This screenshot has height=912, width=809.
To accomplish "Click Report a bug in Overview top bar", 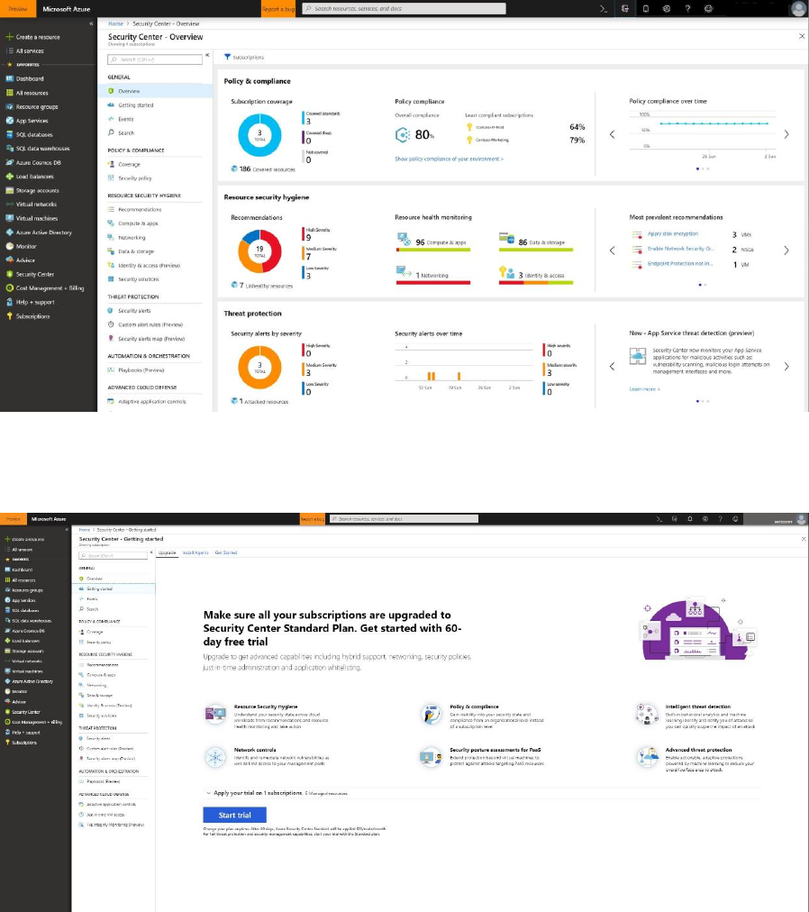I will (278, 9).
